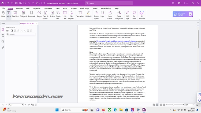Open the Attachments panel paperclip icon
Viewport: 201px width, 113px height.
(3, 48)
